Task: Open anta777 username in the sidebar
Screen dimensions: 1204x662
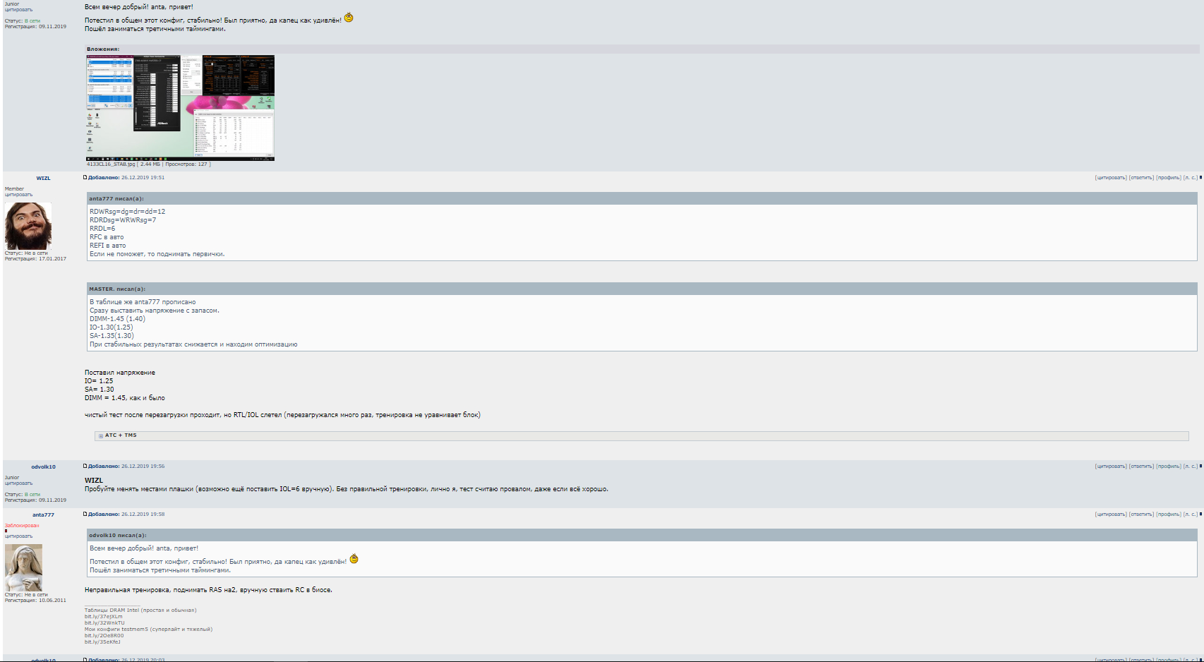Action: [43, 515]
